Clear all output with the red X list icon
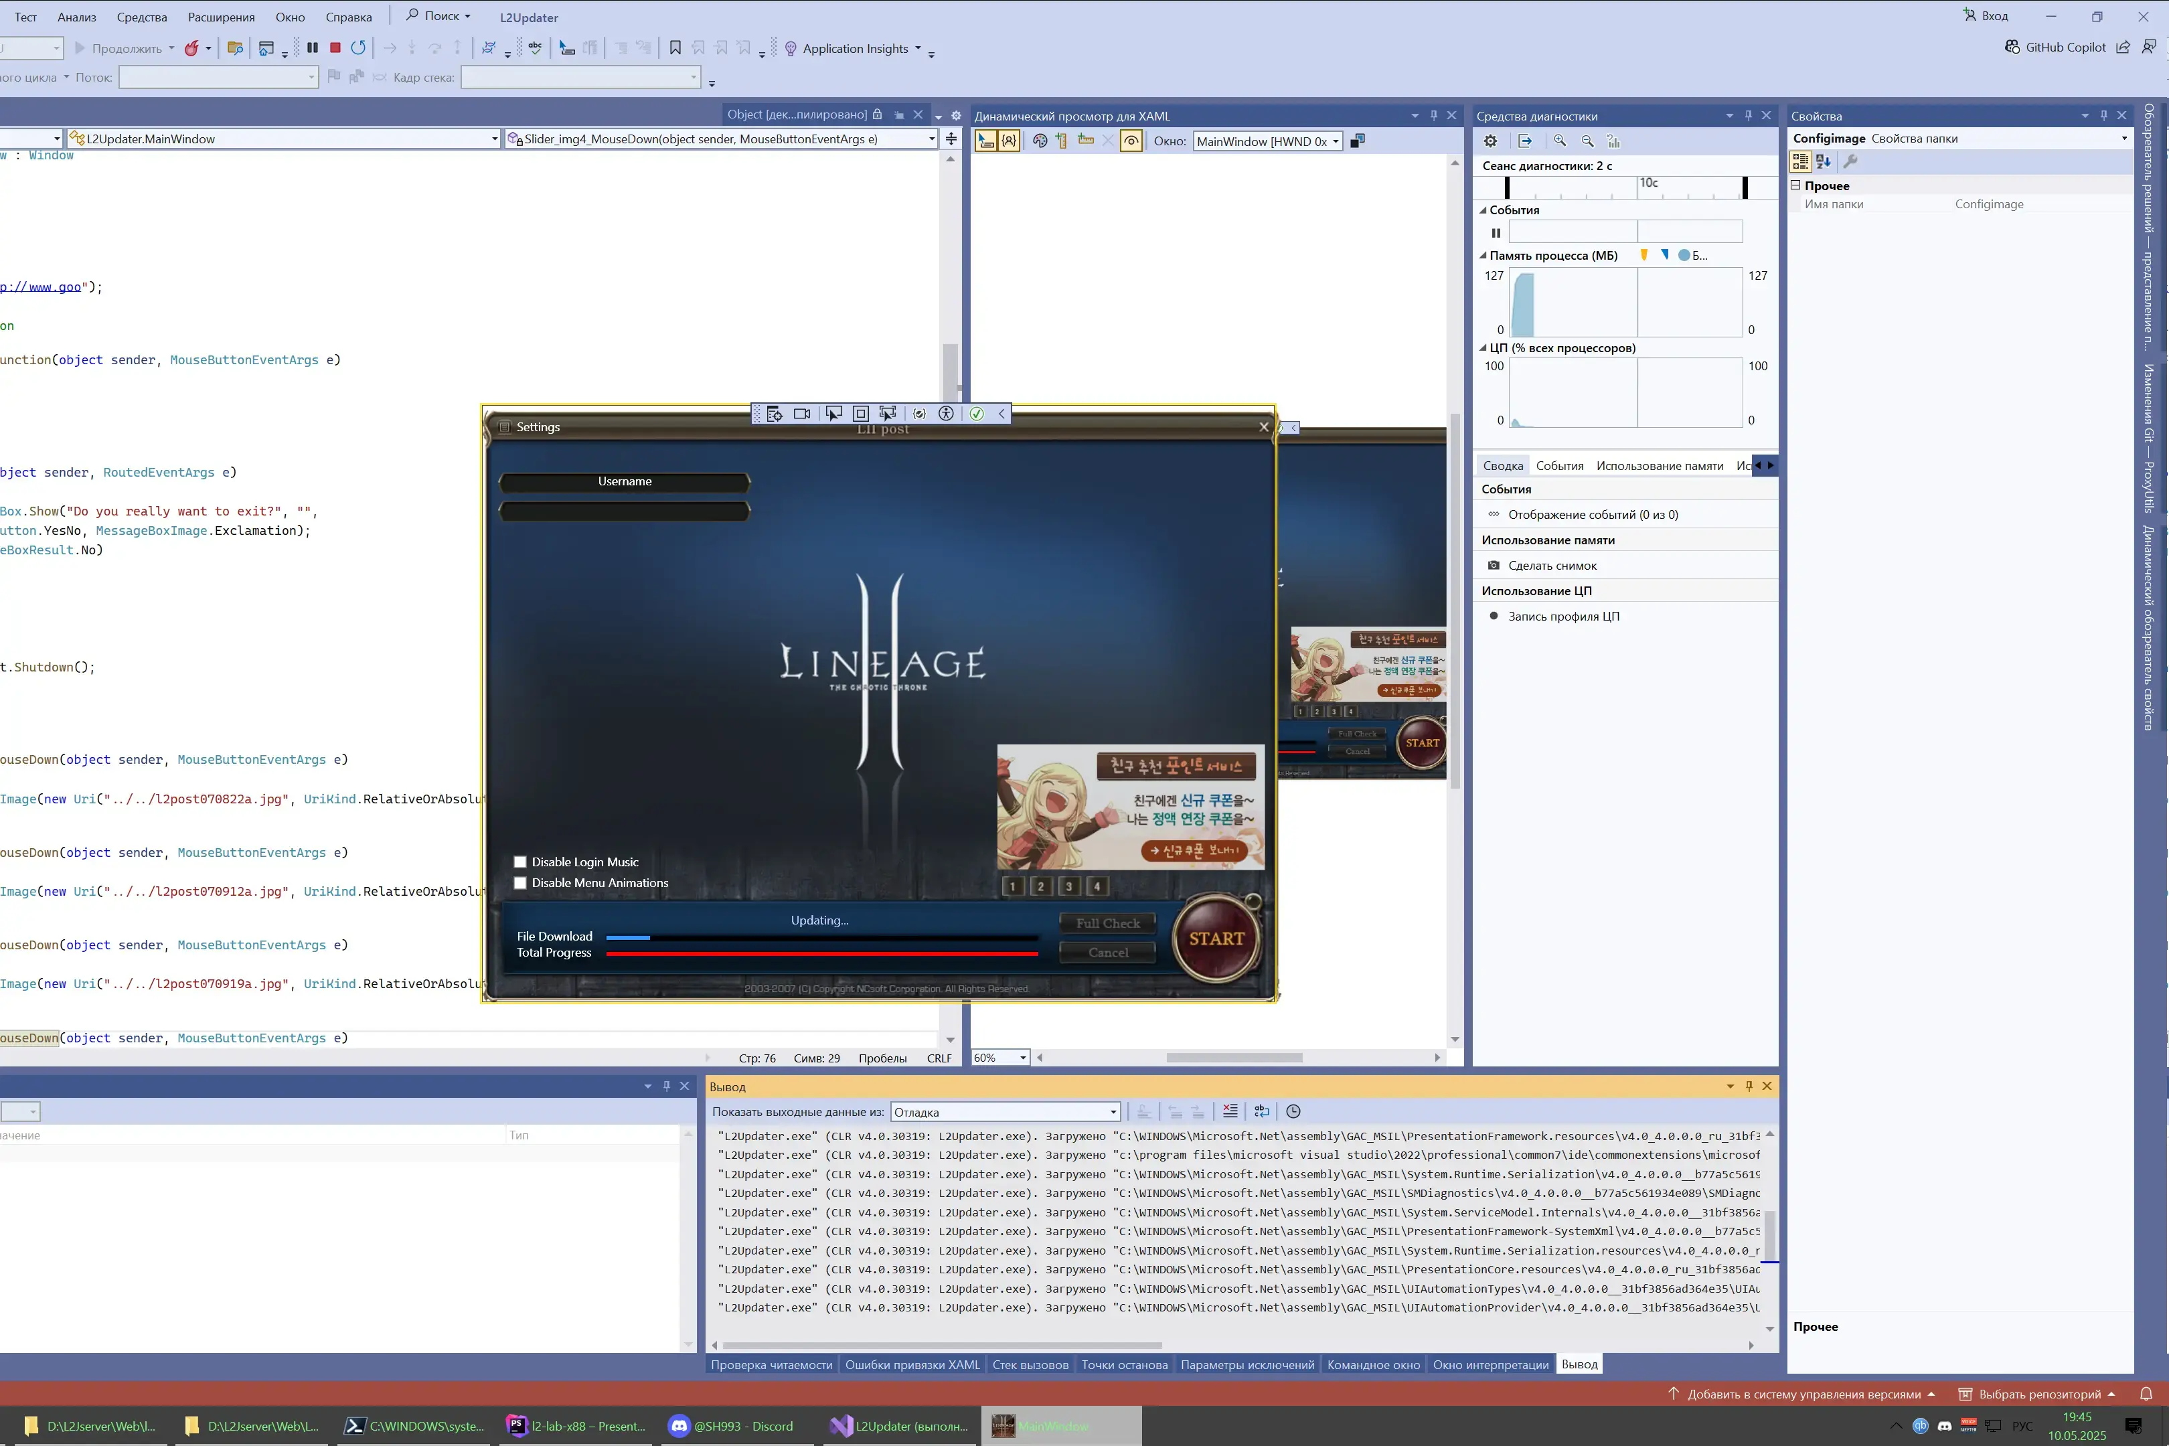Viewport: 2169px width, 1446px height. [x=1230, y=1111]
